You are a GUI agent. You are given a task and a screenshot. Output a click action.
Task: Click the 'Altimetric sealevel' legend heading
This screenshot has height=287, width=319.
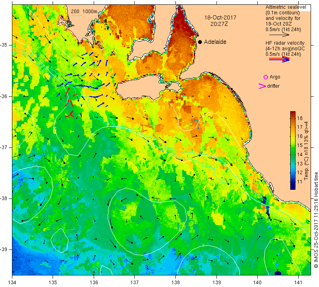click(x=286, y=7)
